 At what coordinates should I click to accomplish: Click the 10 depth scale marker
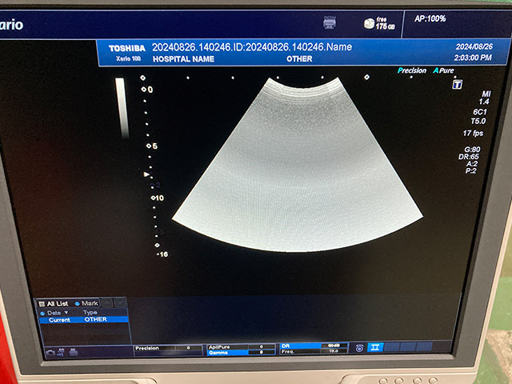(158, 198)
